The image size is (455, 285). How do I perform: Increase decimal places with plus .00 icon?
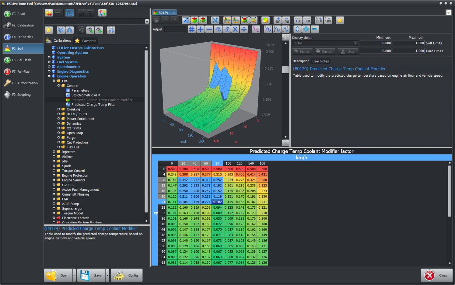pyautogui.click(x=278, y=20)
